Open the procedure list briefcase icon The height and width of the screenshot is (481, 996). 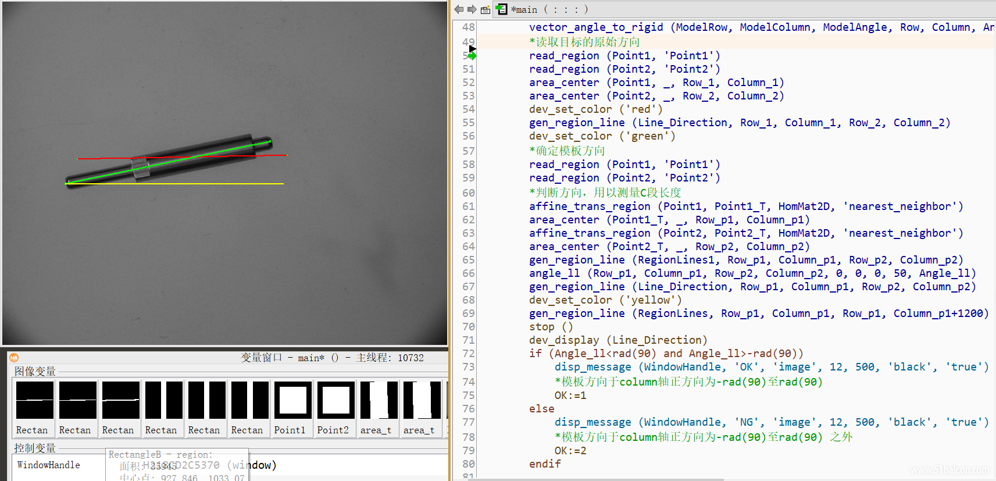pyautogui.click(x=485, y=10)
